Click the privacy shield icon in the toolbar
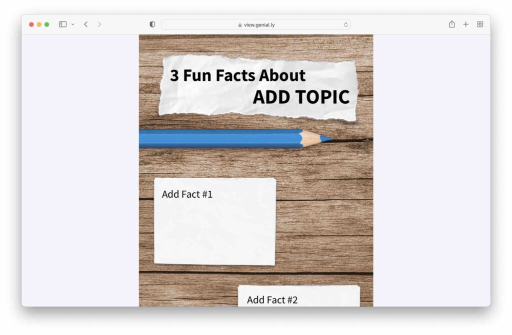Image resolution: width=512 pixels, height=335 pixels. [x=152, y=24]
